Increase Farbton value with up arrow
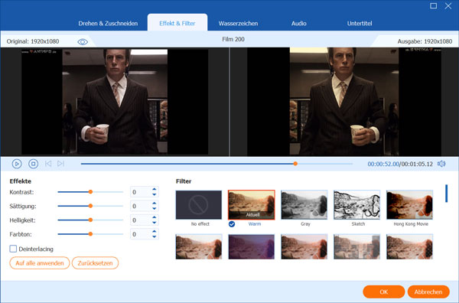This screenshot has width=459, height=303. point(155,232)
